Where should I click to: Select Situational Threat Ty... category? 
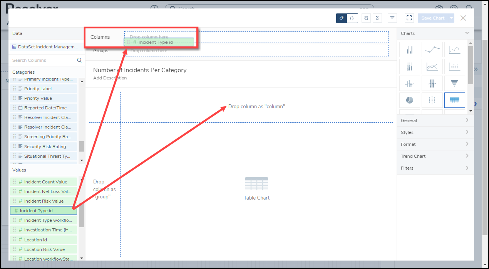coord(44,156)
